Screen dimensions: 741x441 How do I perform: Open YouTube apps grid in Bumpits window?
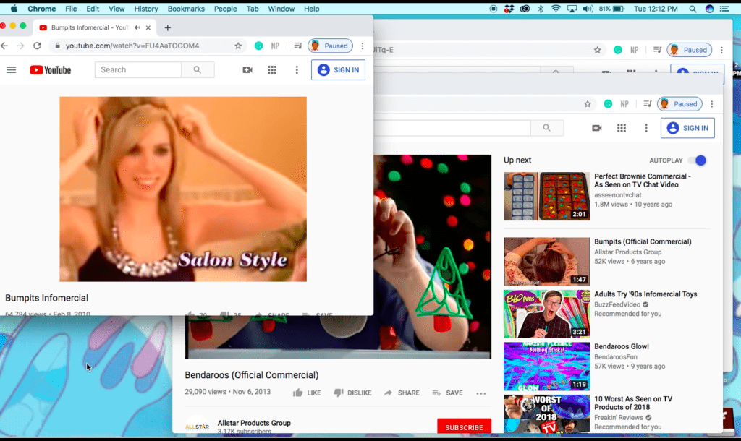tap(272, 70)
